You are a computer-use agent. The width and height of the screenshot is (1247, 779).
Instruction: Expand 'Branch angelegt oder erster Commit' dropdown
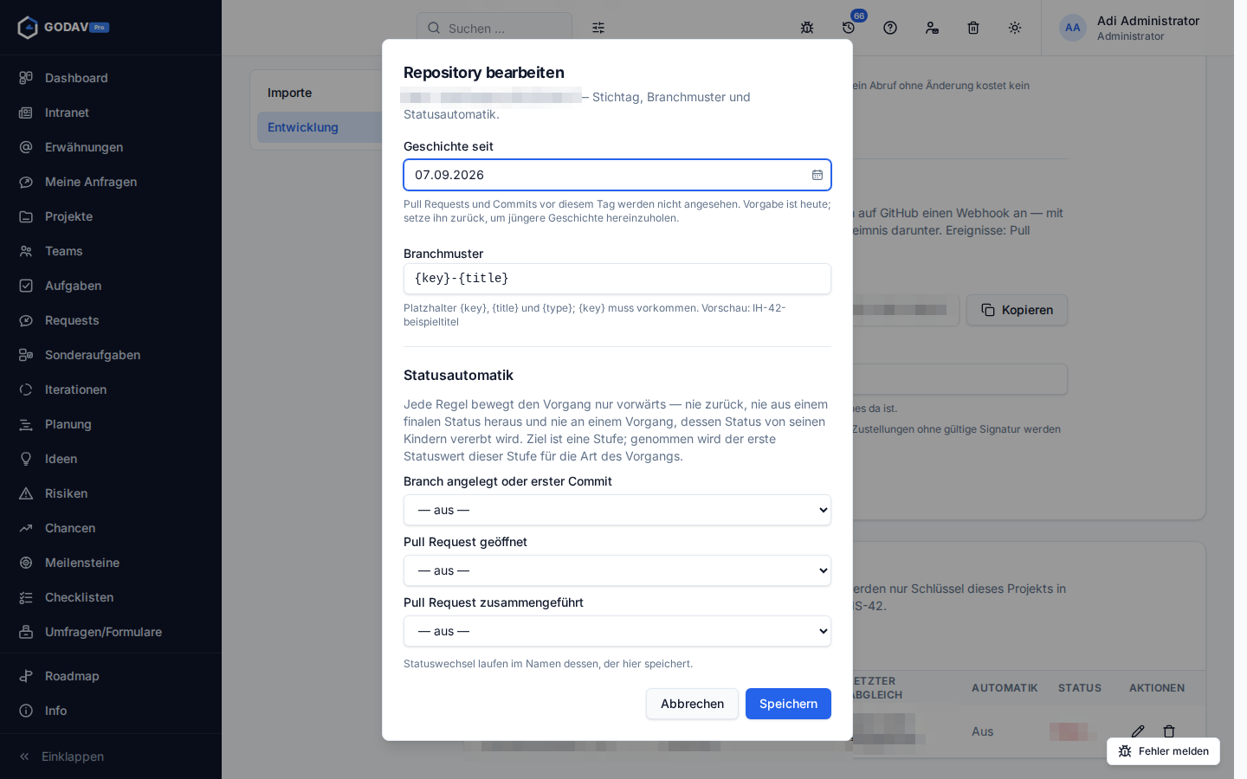617,510
